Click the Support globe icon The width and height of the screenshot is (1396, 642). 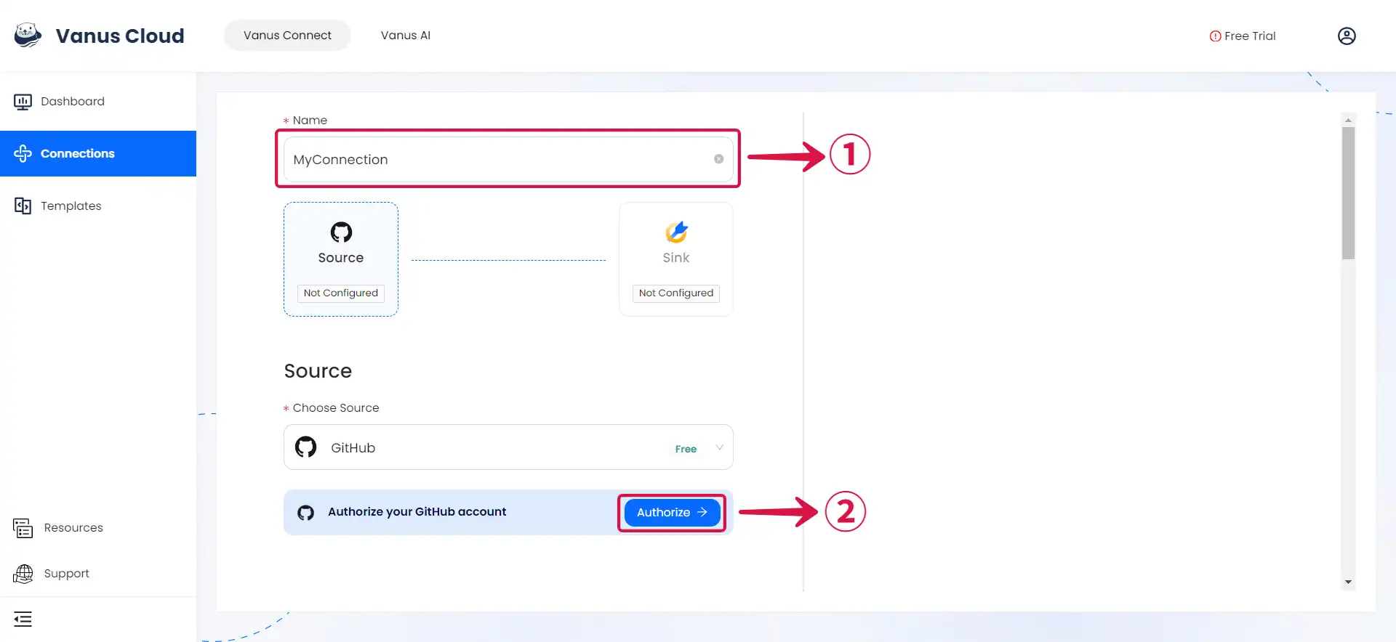click(x=23, y=574)
